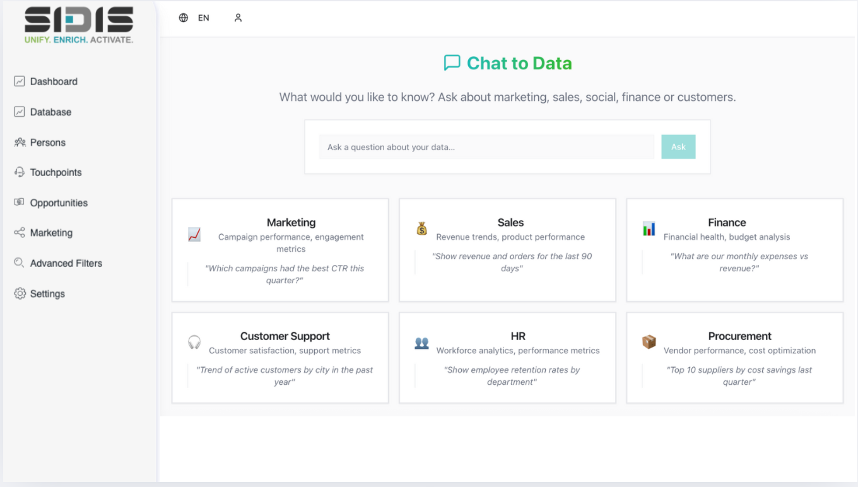858x487 pixels.
Task: Open Advanced Filters in sidebar
Action: [x=66, y=263]
